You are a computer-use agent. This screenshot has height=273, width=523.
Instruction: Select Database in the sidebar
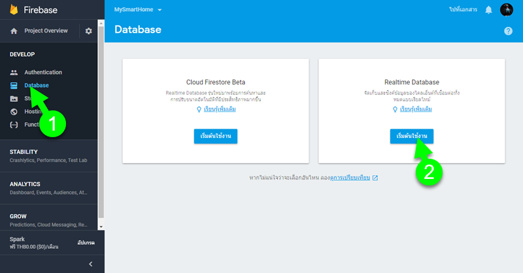click(x=37, y=86)
